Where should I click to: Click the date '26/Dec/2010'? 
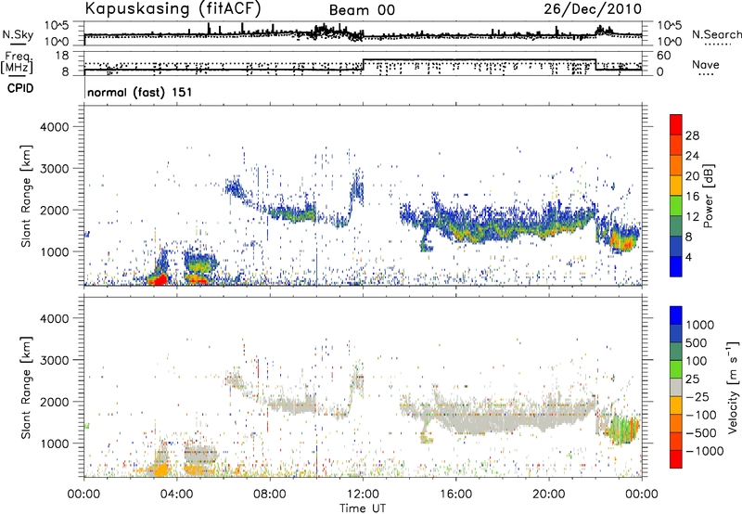coord(593,9)
